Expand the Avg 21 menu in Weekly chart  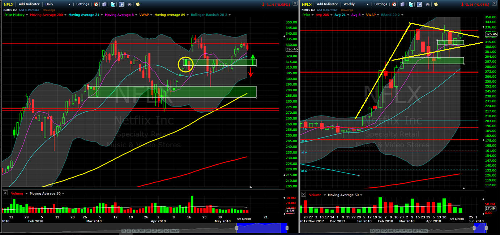click(348, 15)
